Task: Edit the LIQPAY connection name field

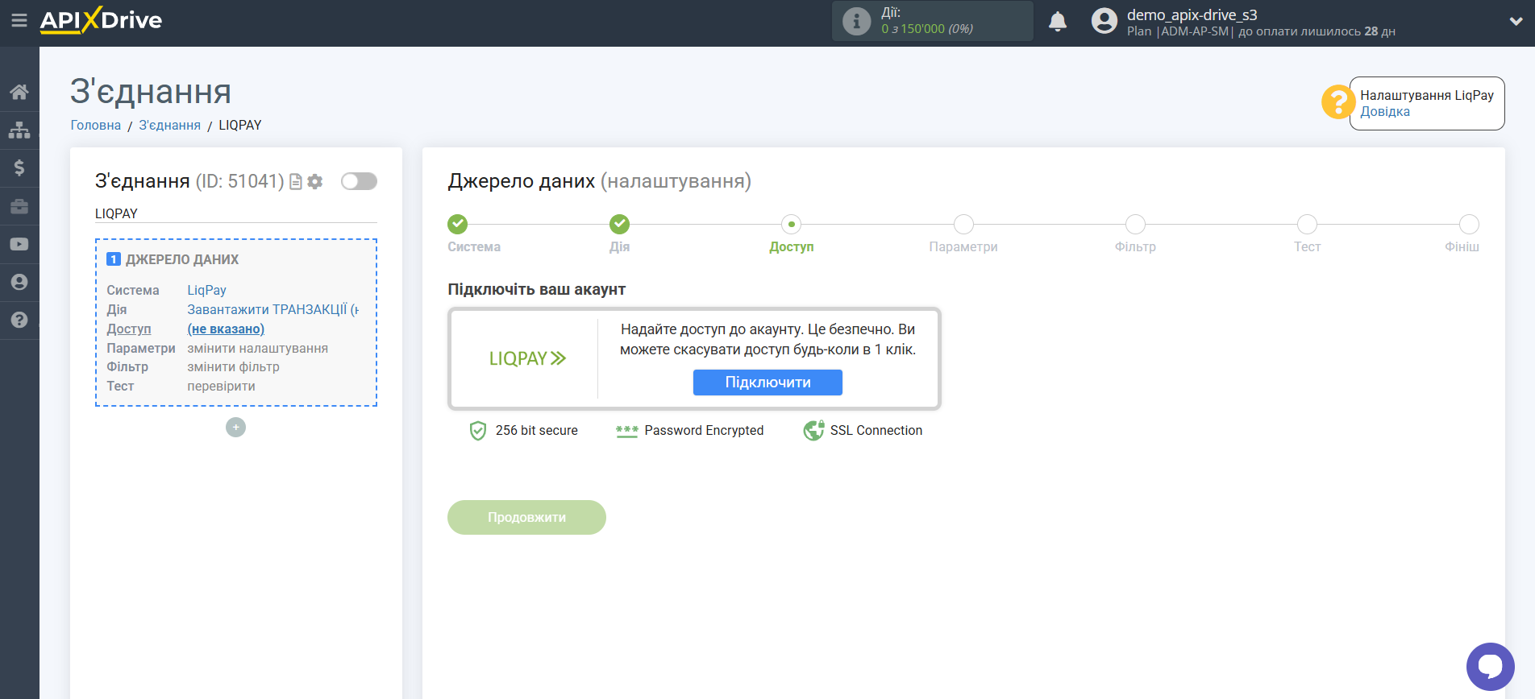Action: pos(235,213)
